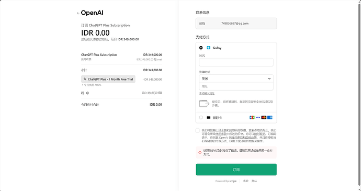Screen dimensions: 361x191
Task: Click the email field showing 749036697@qq.com
Action: 236,24
